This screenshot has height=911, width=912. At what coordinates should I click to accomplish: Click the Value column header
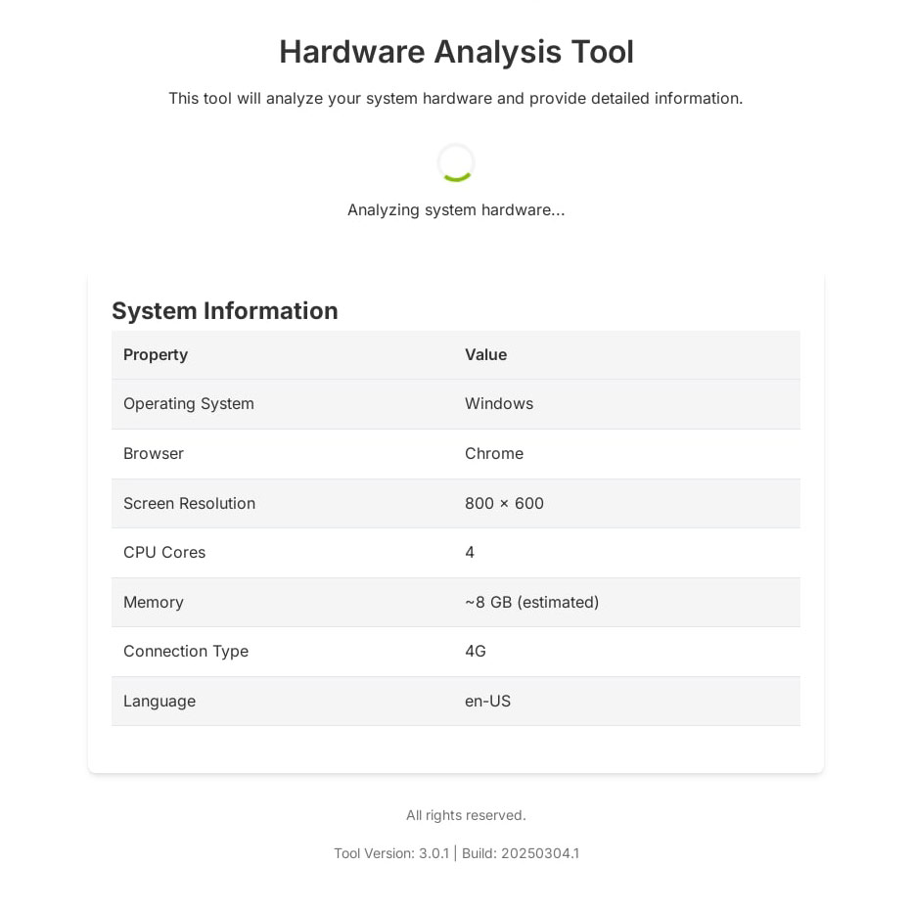click(x=485, y=355)
